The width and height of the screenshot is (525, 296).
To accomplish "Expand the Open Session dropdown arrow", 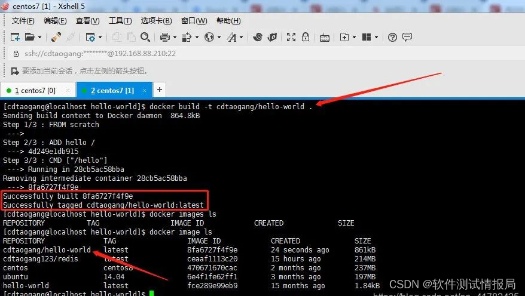I will [39, 38].
